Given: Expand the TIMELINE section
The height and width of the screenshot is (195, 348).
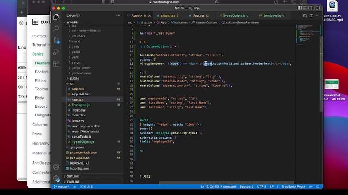Looking at the screenshot, I should (93, 182).
